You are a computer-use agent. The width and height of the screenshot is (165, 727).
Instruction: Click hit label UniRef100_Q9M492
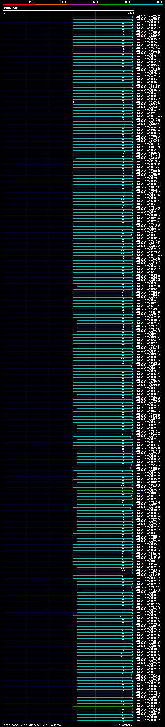click(148, 686)
